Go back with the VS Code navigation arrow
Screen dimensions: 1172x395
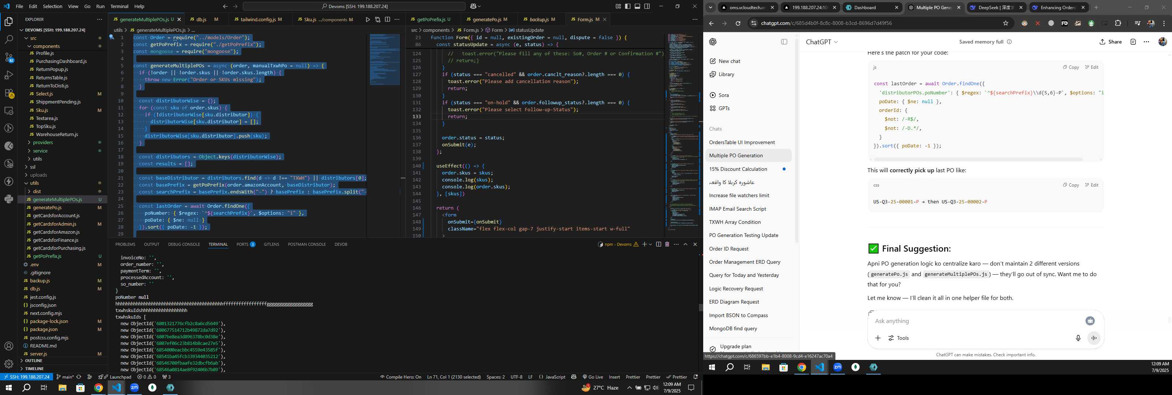point(225,6)
